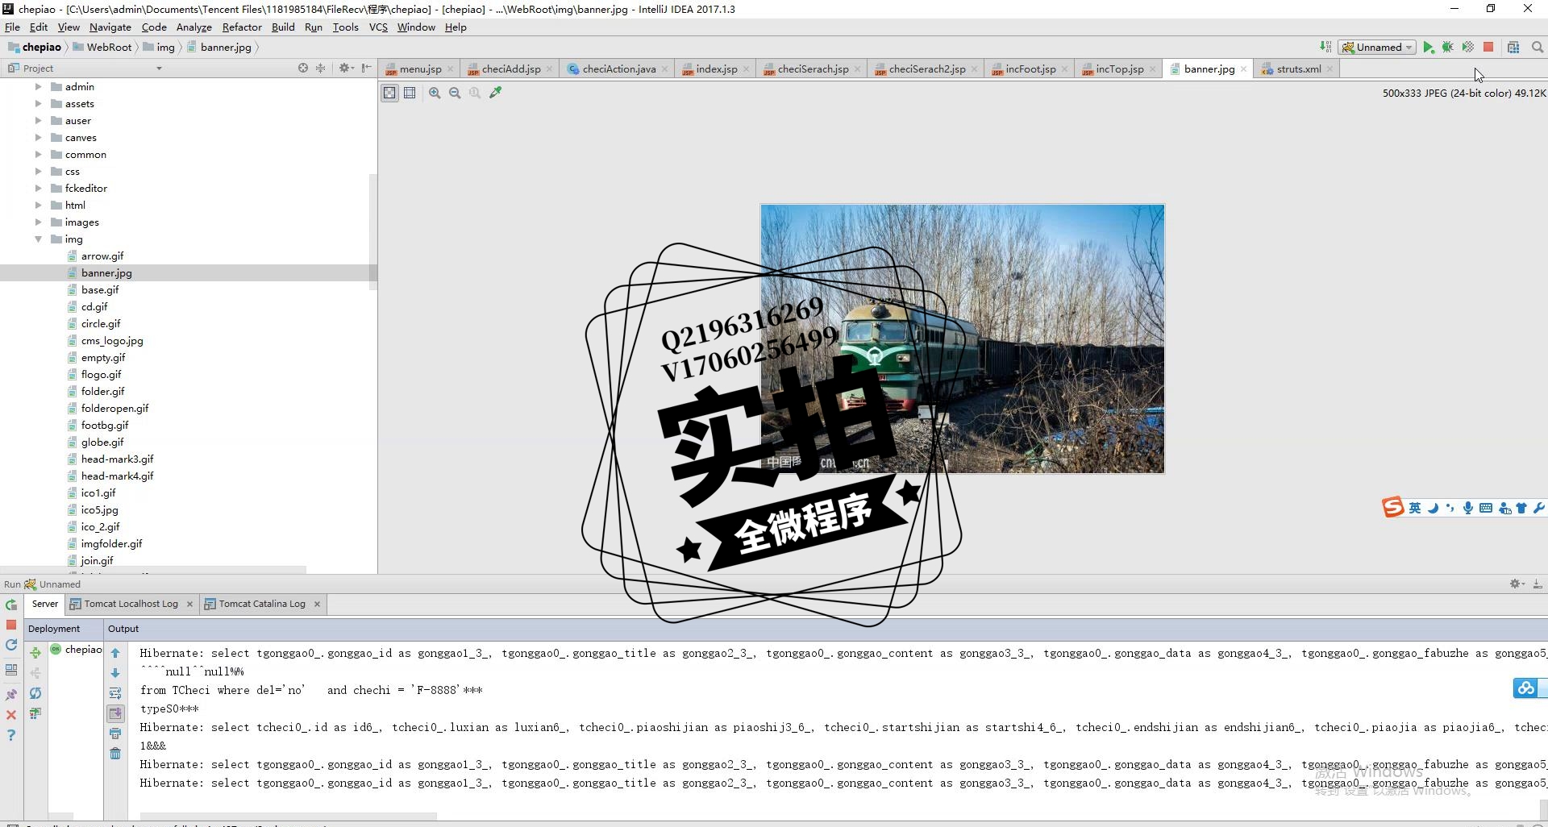Viewport: 1548px width, 827px height.
Task: Click img breadcrumb in navigation bar
Action: point(159,48)
